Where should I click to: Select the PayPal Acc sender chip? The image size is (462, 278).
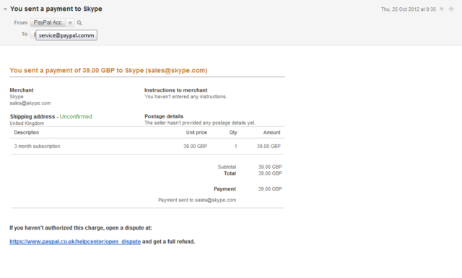click(48, 22)
